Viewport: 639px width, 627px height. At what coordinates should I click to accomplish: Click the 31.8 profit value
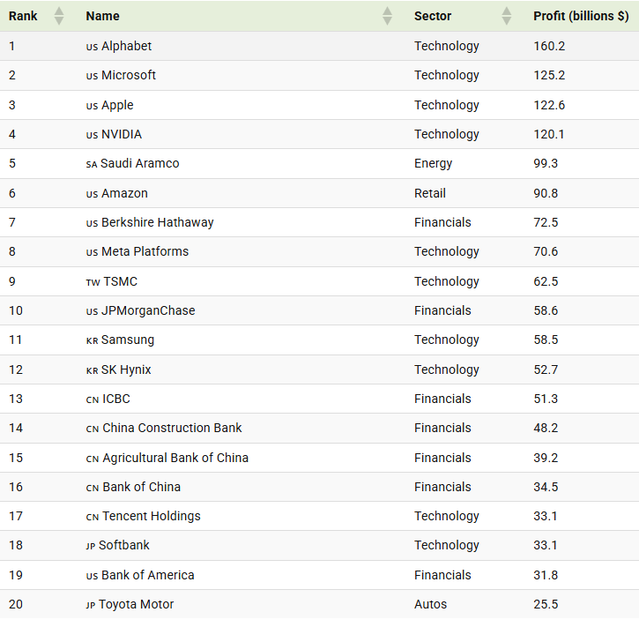point(546,575)
